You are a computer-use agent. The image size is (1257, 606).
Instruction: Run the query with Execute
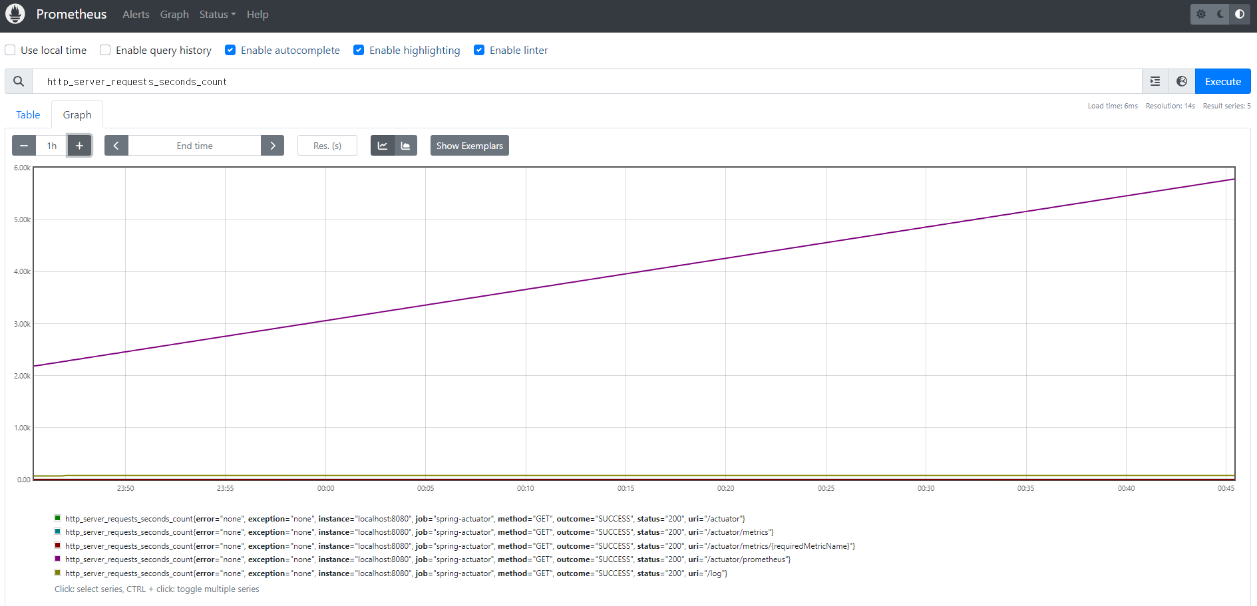[x=1222, y=81]
